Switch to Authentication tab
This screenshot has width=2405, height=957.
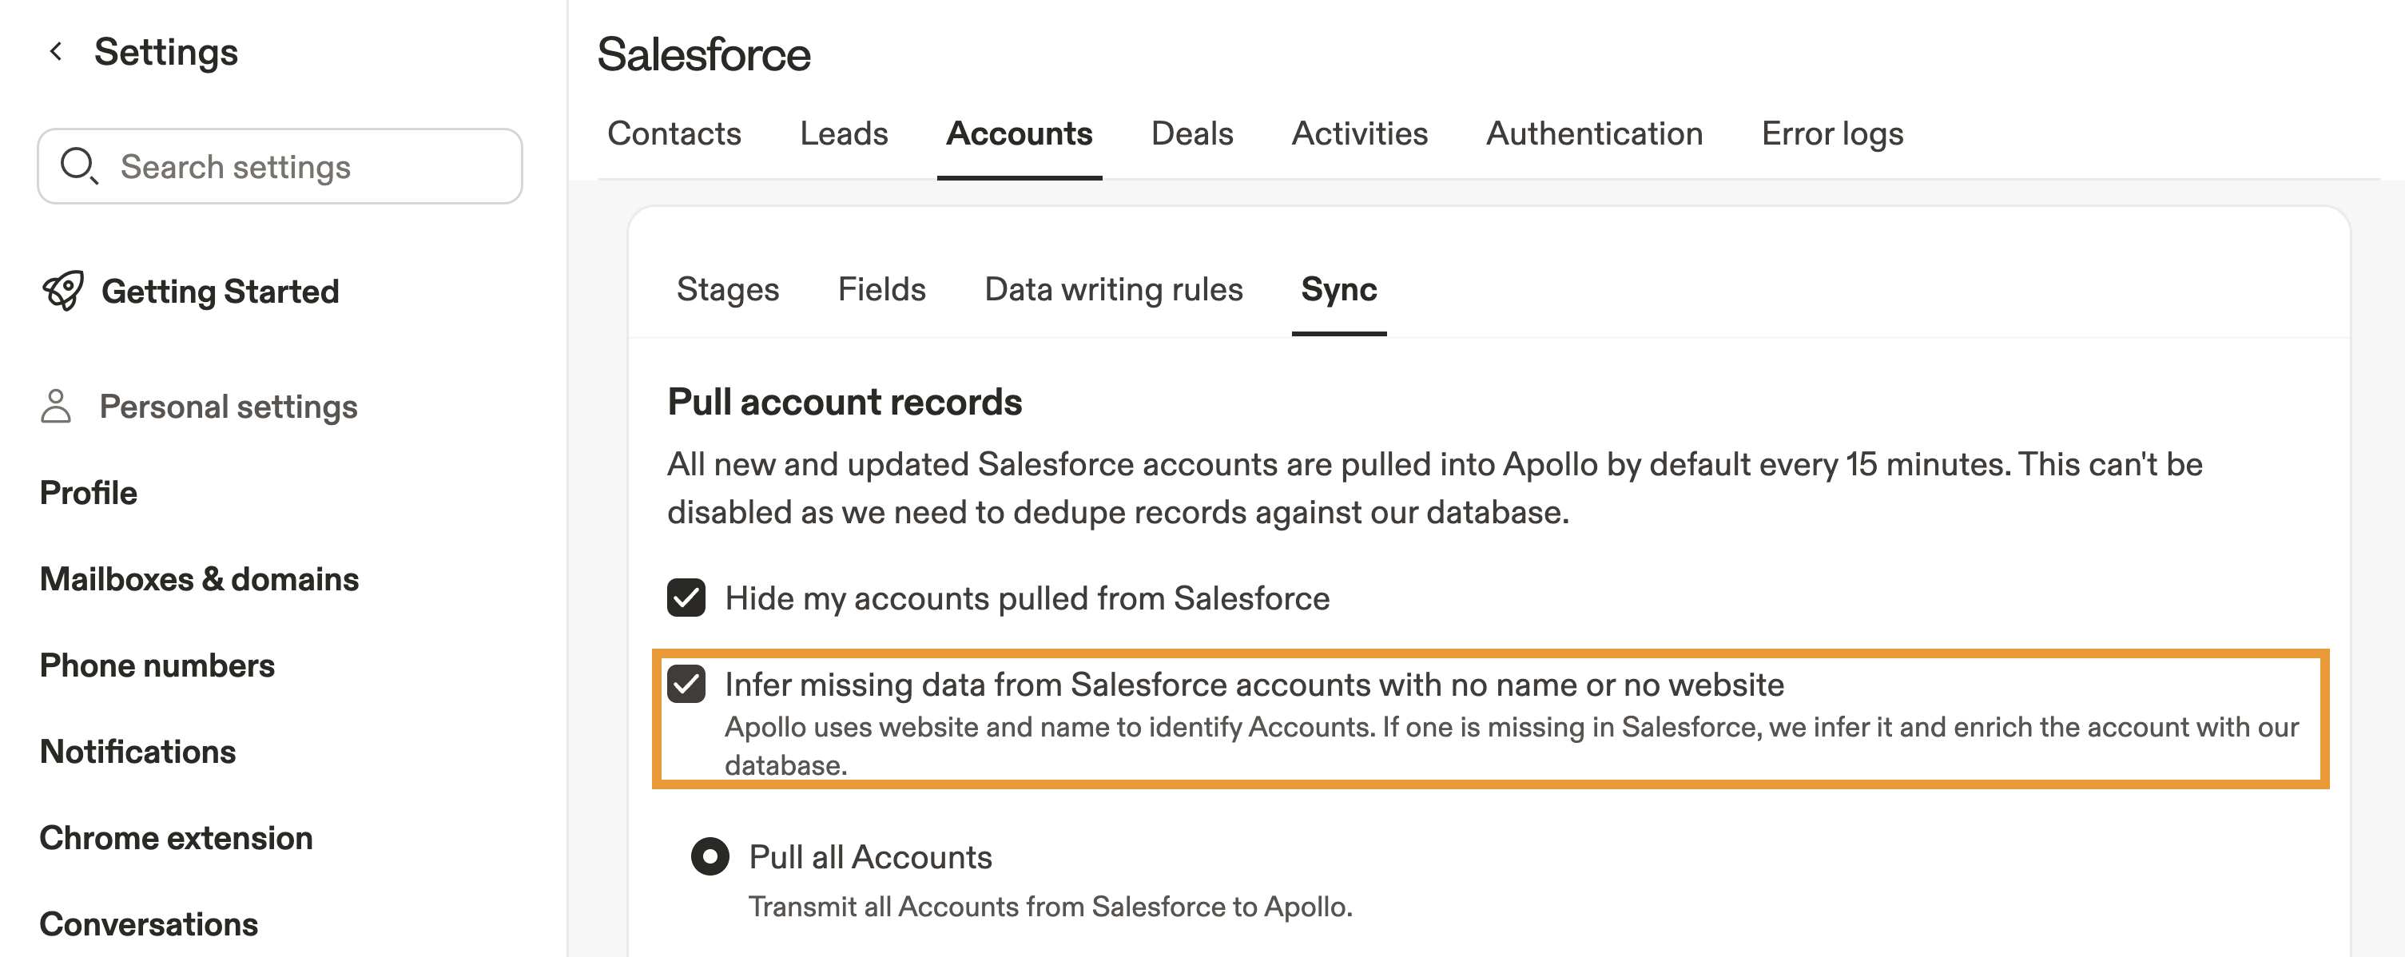coord(1594,133)
